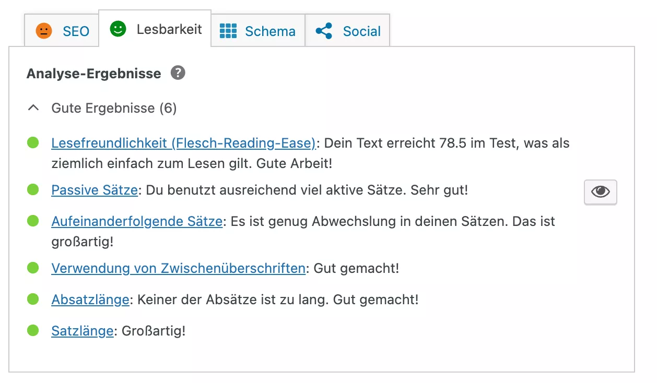Click the orange neutral face SEO icon
Screen dimensions: 657x383
[x=44, y=31]
